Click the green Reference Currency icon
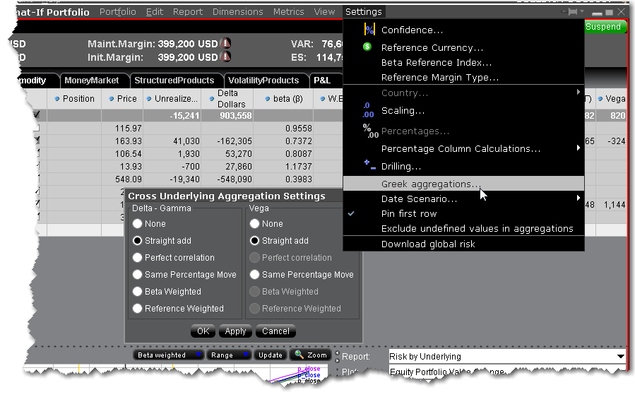The height and width of the screenshot is (397, 635). (367, 47)
